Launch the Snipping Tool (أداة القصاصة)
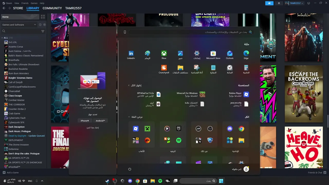 click(197, 69)
